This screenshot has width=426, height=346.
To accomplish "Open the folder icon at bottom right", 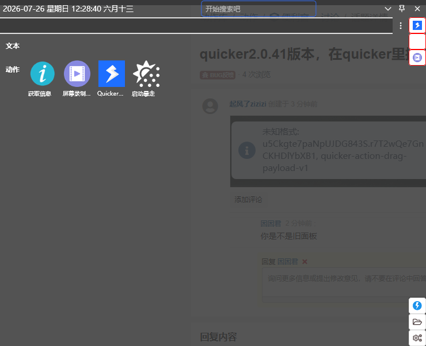I will [x=417, y=322].
